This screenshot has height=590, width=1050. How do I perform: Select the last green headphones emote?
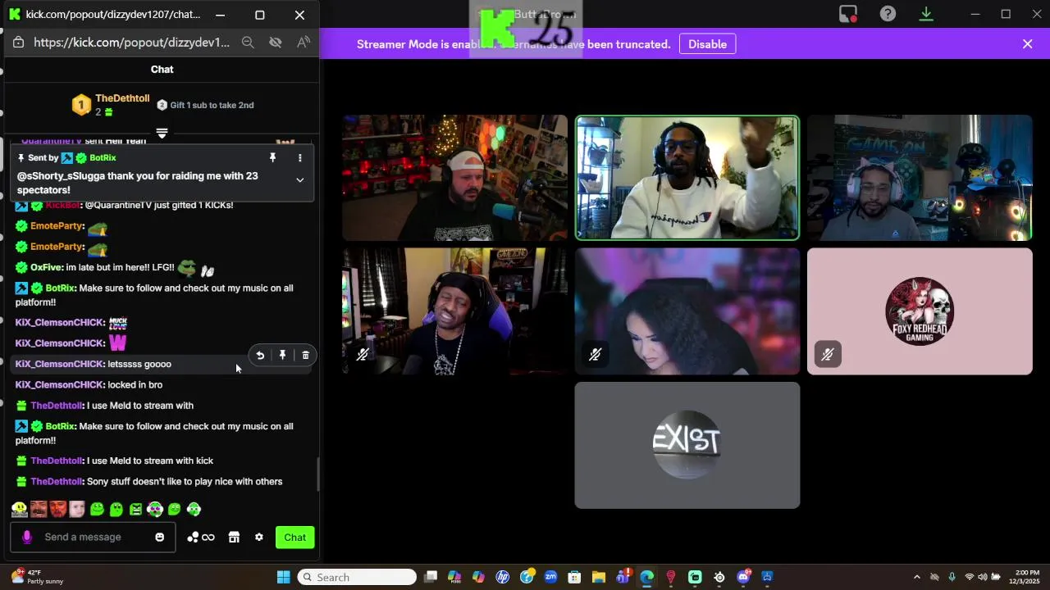pos(194,509)
